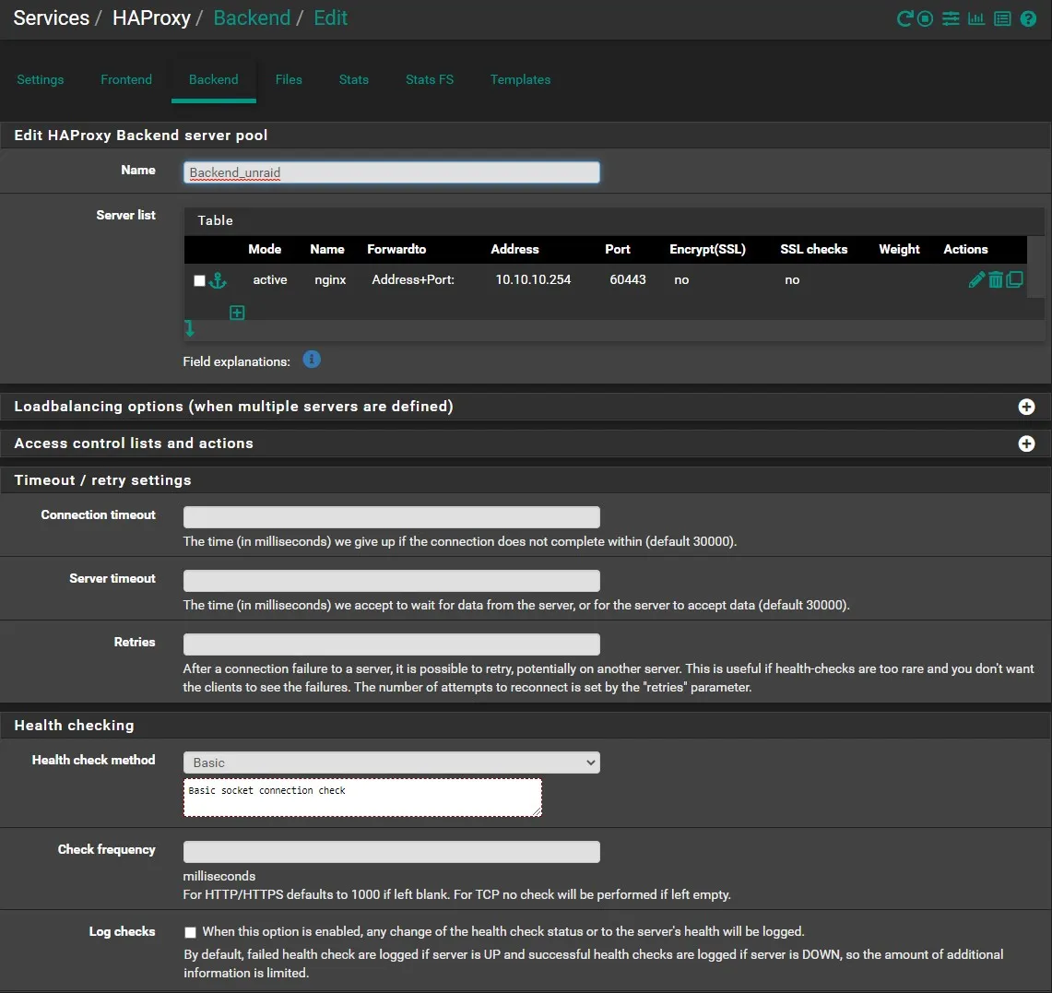Expand Access control lists and actions
This screenshot has height=993, width=1052.
click(1026, 443)
